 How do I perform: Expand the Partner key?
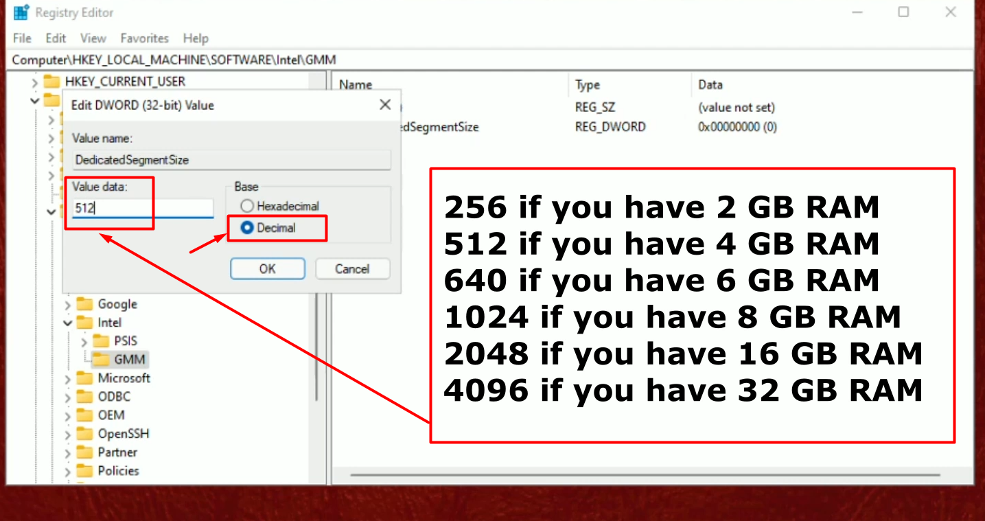[x=67, y=453]
